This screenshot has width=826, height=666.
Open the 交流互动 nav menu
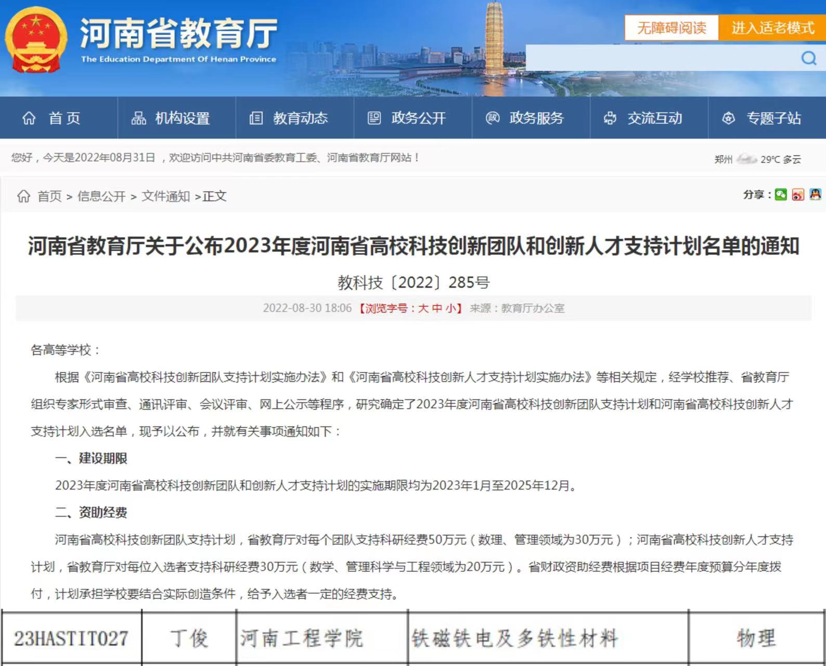click(x=649, y=118)
